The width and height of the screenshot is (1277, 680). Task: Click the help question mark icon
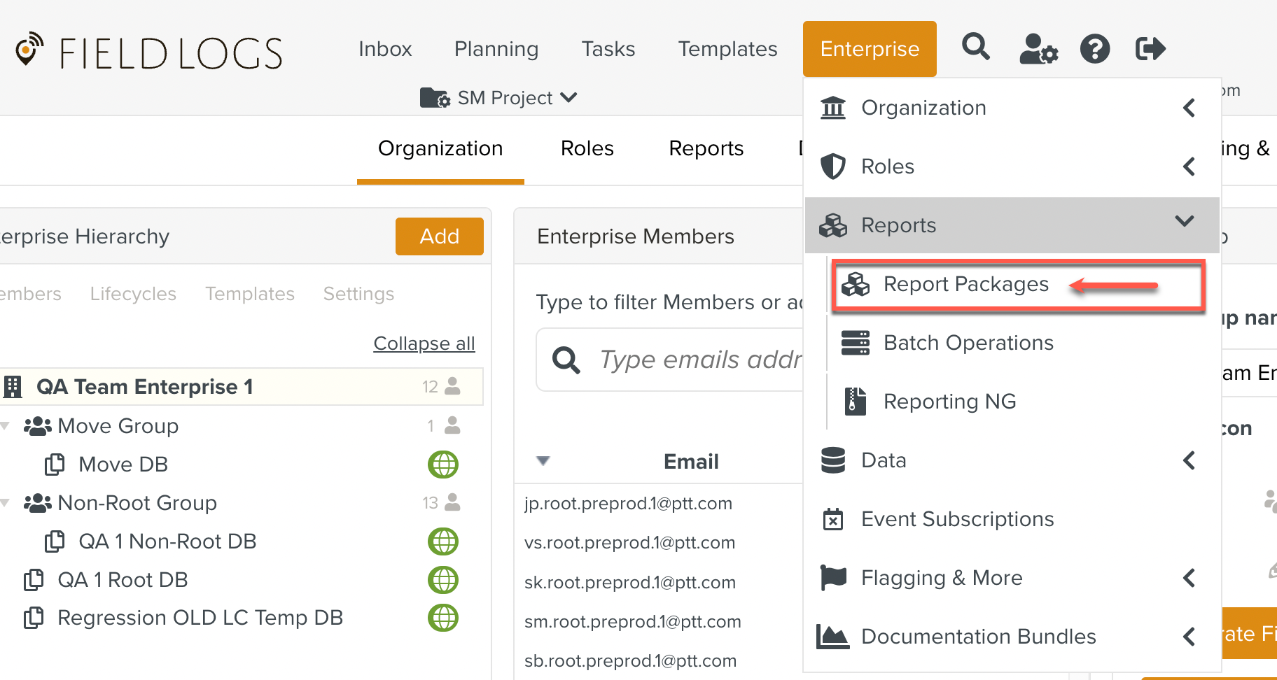tap(1094, 49)
